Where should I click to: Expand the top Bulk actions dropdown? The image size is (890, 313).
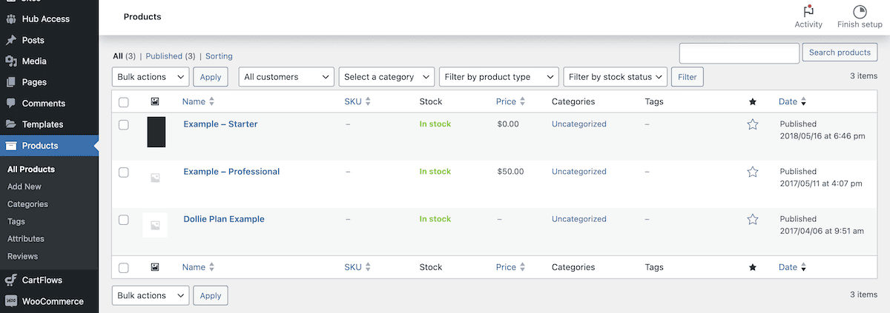pos(151,77)
